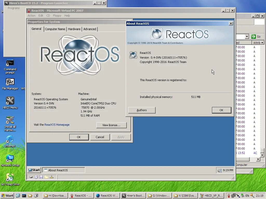Click the View license button
The image size is (266, 199).
click(x=111, y=125)
